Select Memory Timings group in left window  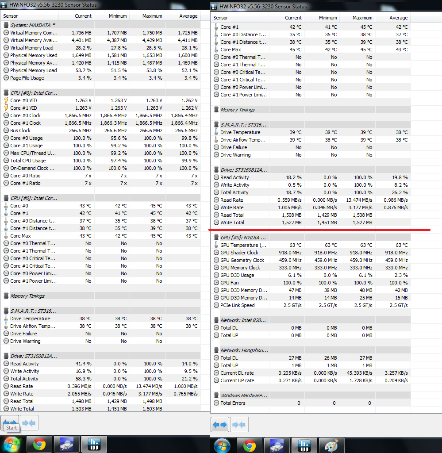(101, 296)
